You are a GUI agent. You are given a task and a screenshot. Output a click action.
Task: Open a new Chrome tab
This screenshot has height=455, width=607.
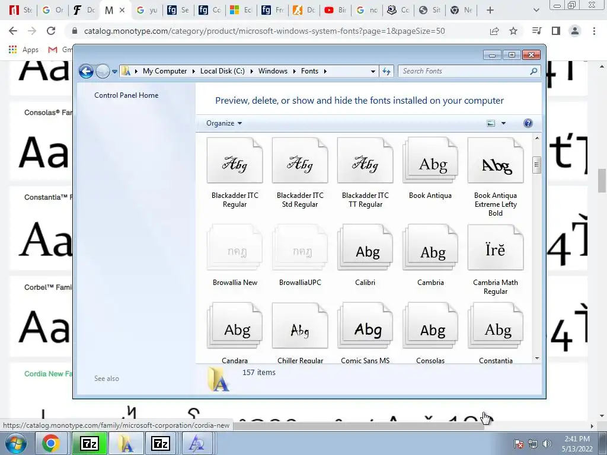coord(490,10)
